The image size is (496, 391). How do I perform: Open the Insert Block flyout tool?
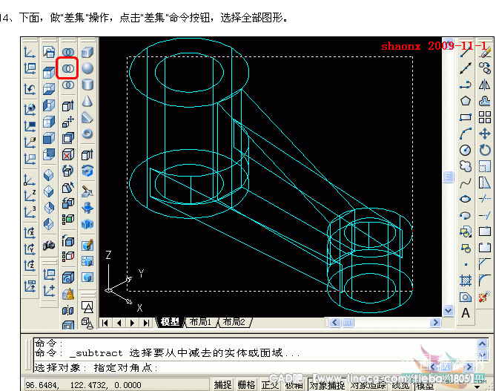coord(466,231)
